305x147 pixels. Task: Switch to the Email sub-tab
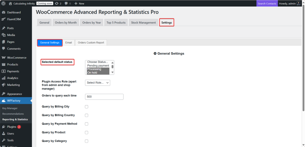click(69, 43)
